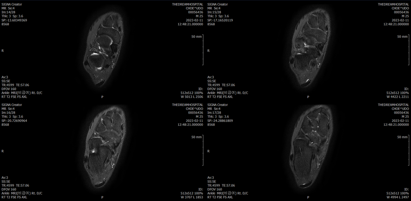Click the W 4994 L 2497 window level text
Image resolution: width=411 pixels, height=201 pixels.
[x=397, y=197]
